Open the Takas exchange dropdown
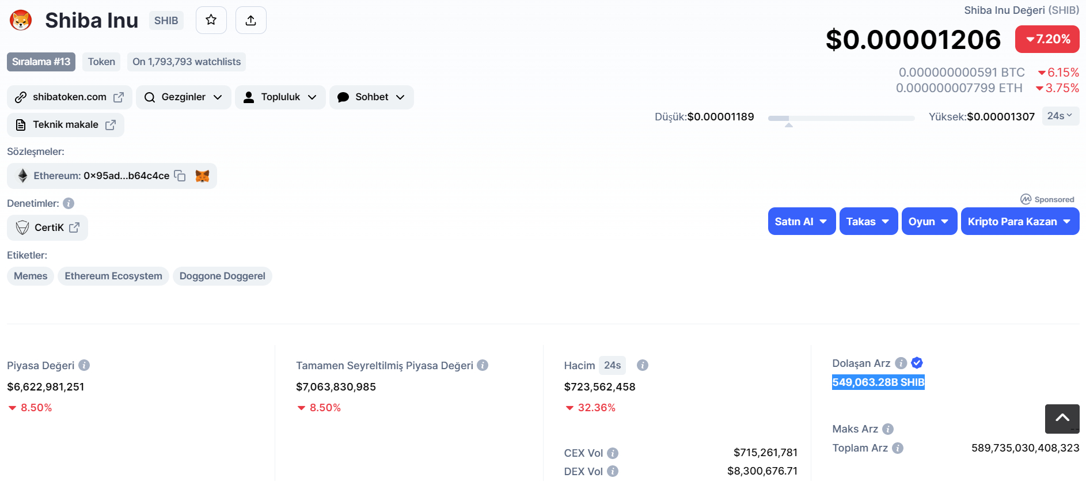The image size is (1086, 493). point(868,222)
